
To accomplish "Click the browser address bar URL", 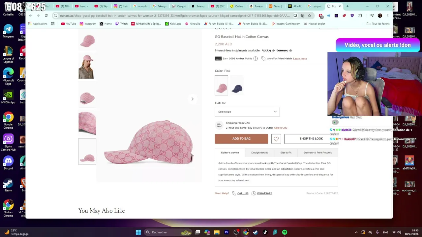I will [x=175, y=15].
